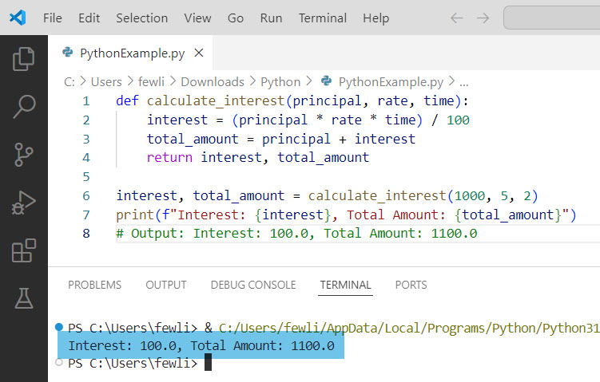Click line number 1 in gutter
The image size is (600, 382).
pyautogui.click(x=86, y=100)
